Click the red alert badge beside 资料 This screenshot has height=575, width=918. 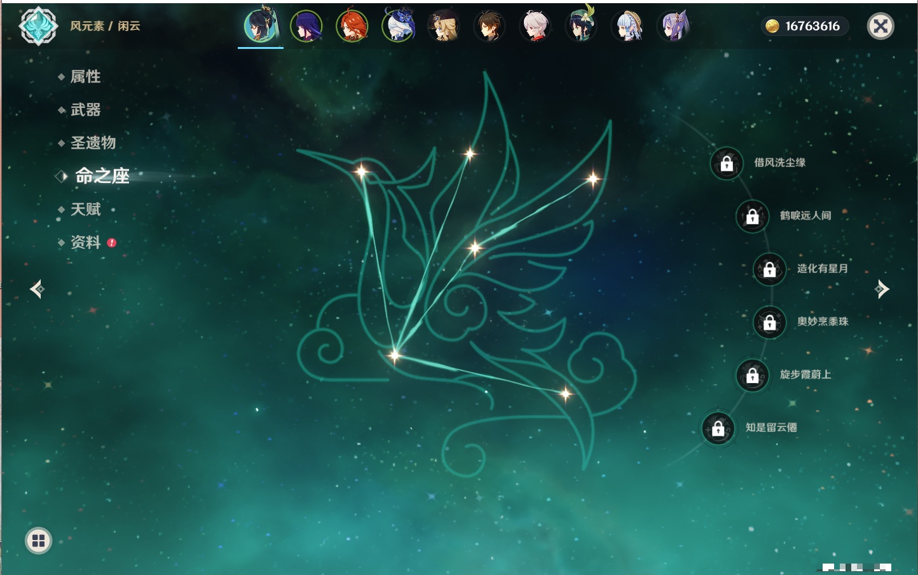point(112,243)
